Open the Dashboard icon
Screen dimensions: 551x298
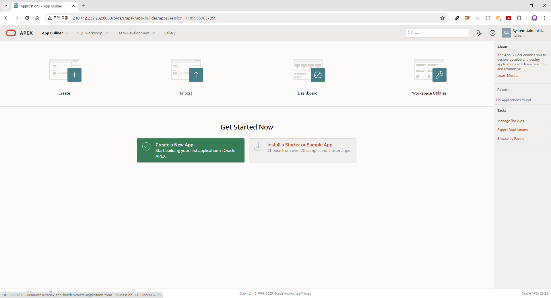(309, 70)
